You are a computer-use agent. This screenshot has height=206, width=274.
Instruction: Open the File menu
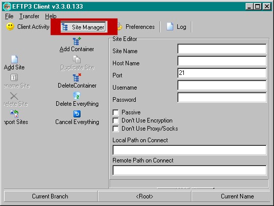(9, 16)
